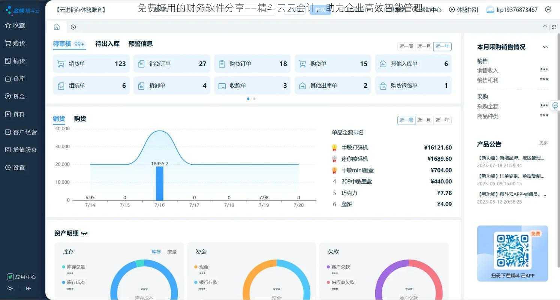The height and width of the screenshot is (300, 560).
Task: Open the 购货单 card with 15 items
Action: [x=333, y=64]
